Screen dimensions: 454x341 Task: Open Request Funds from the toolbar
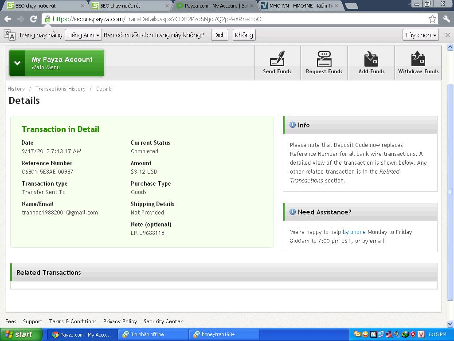pos(324,63)
